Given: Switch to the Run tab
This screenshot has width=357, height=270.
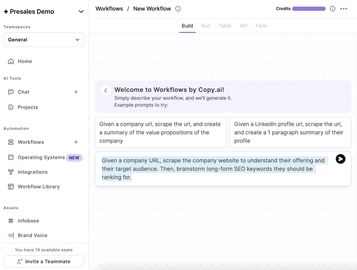Looking at the screenshot, I should (x=206, y=26).
